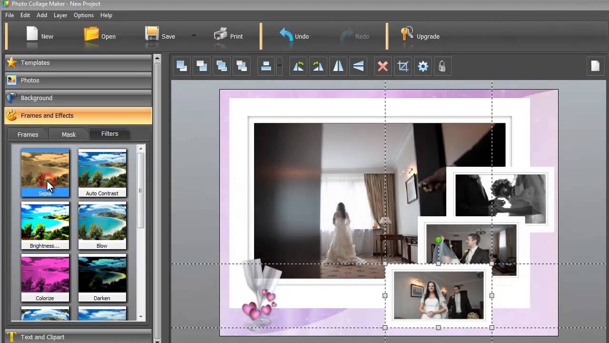
Task: Click the green rotation handle
Action: pos(438,241)
